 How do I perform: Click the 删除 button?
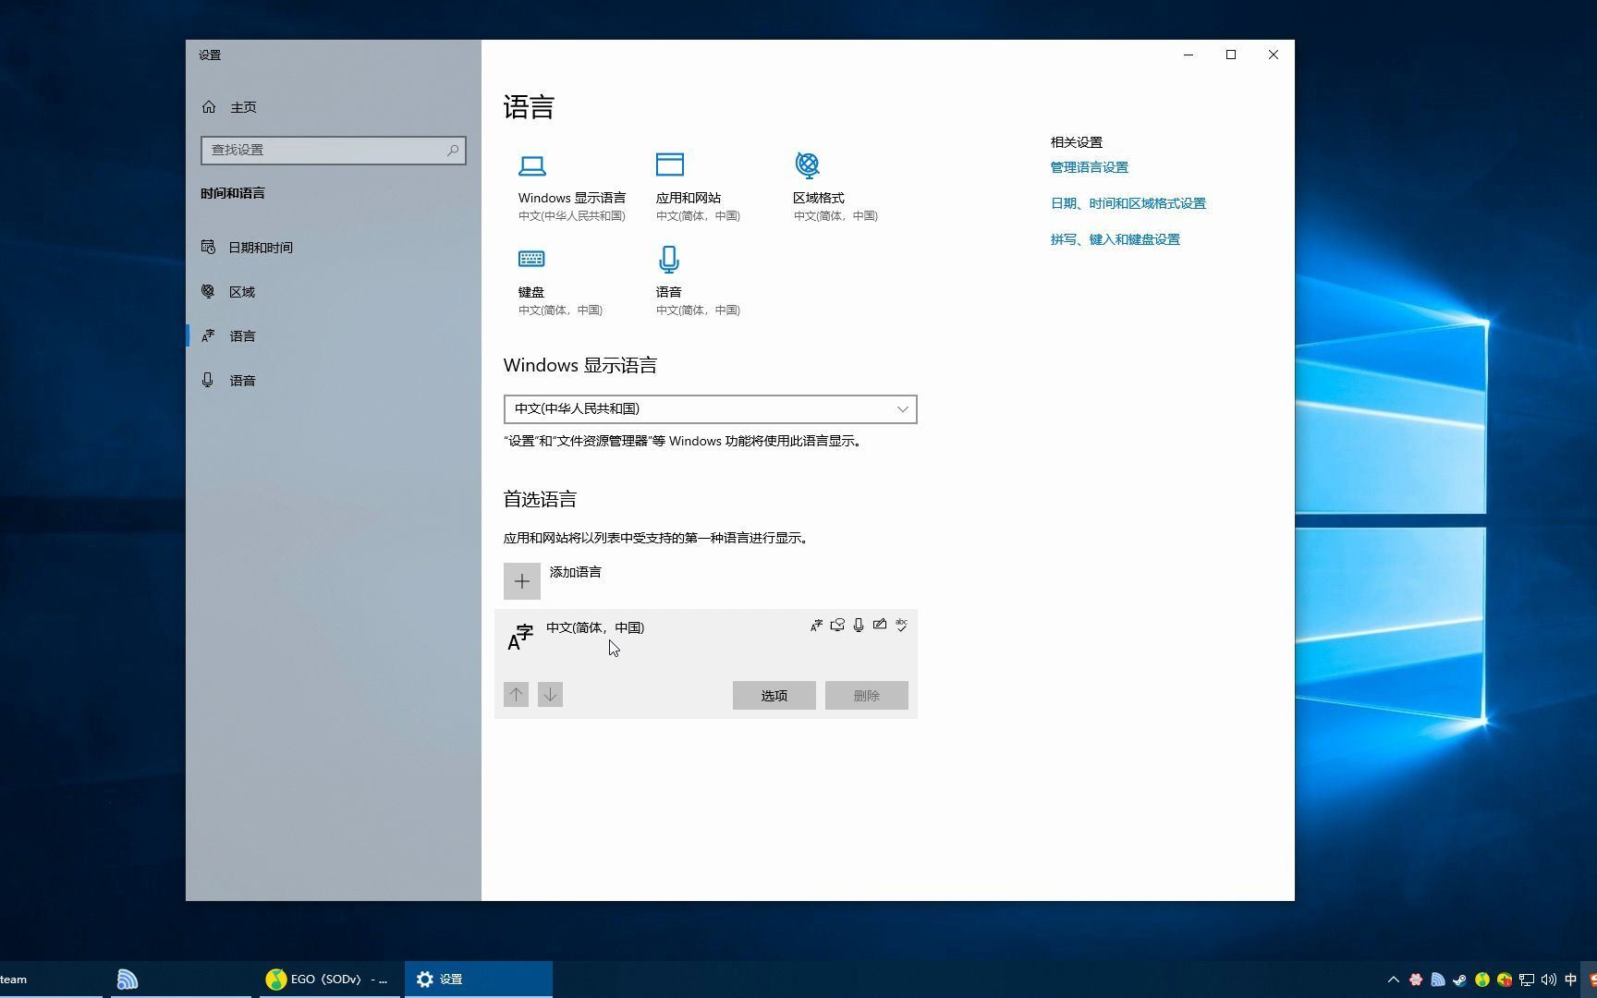[x=867, y=696]
